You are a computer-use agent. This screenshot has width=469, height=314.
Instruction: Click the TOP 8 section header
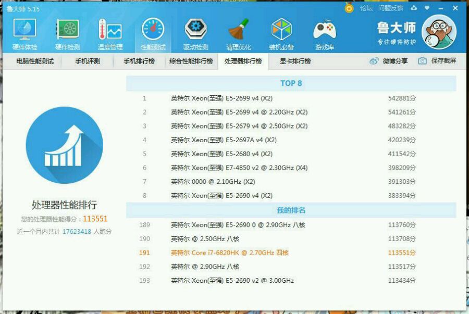[291, 83]
